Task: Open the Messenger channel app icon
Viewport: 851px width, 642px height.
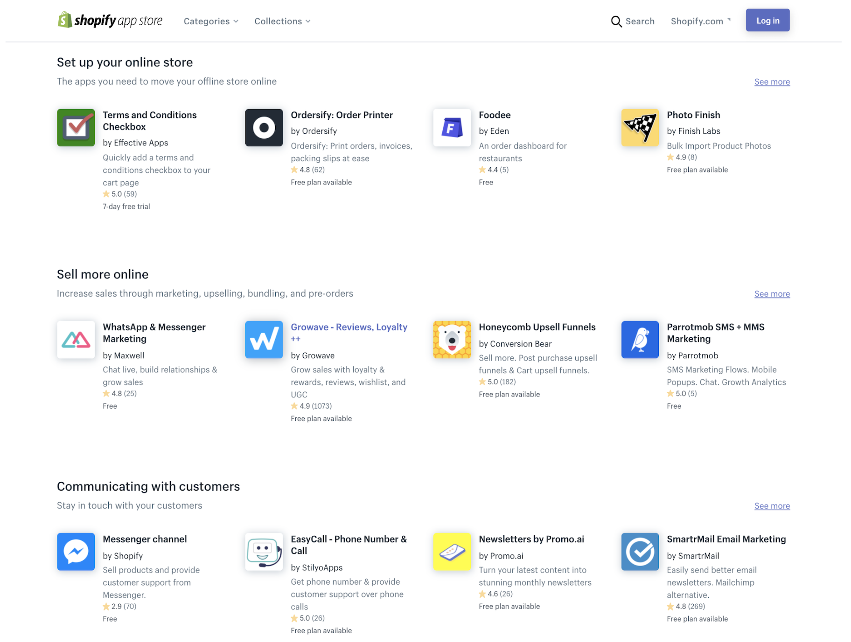Action: 76,552
